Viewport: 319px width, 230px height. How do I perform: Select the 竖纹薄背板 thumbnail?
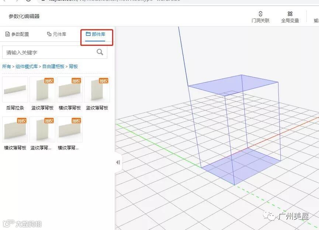(97, 89)
